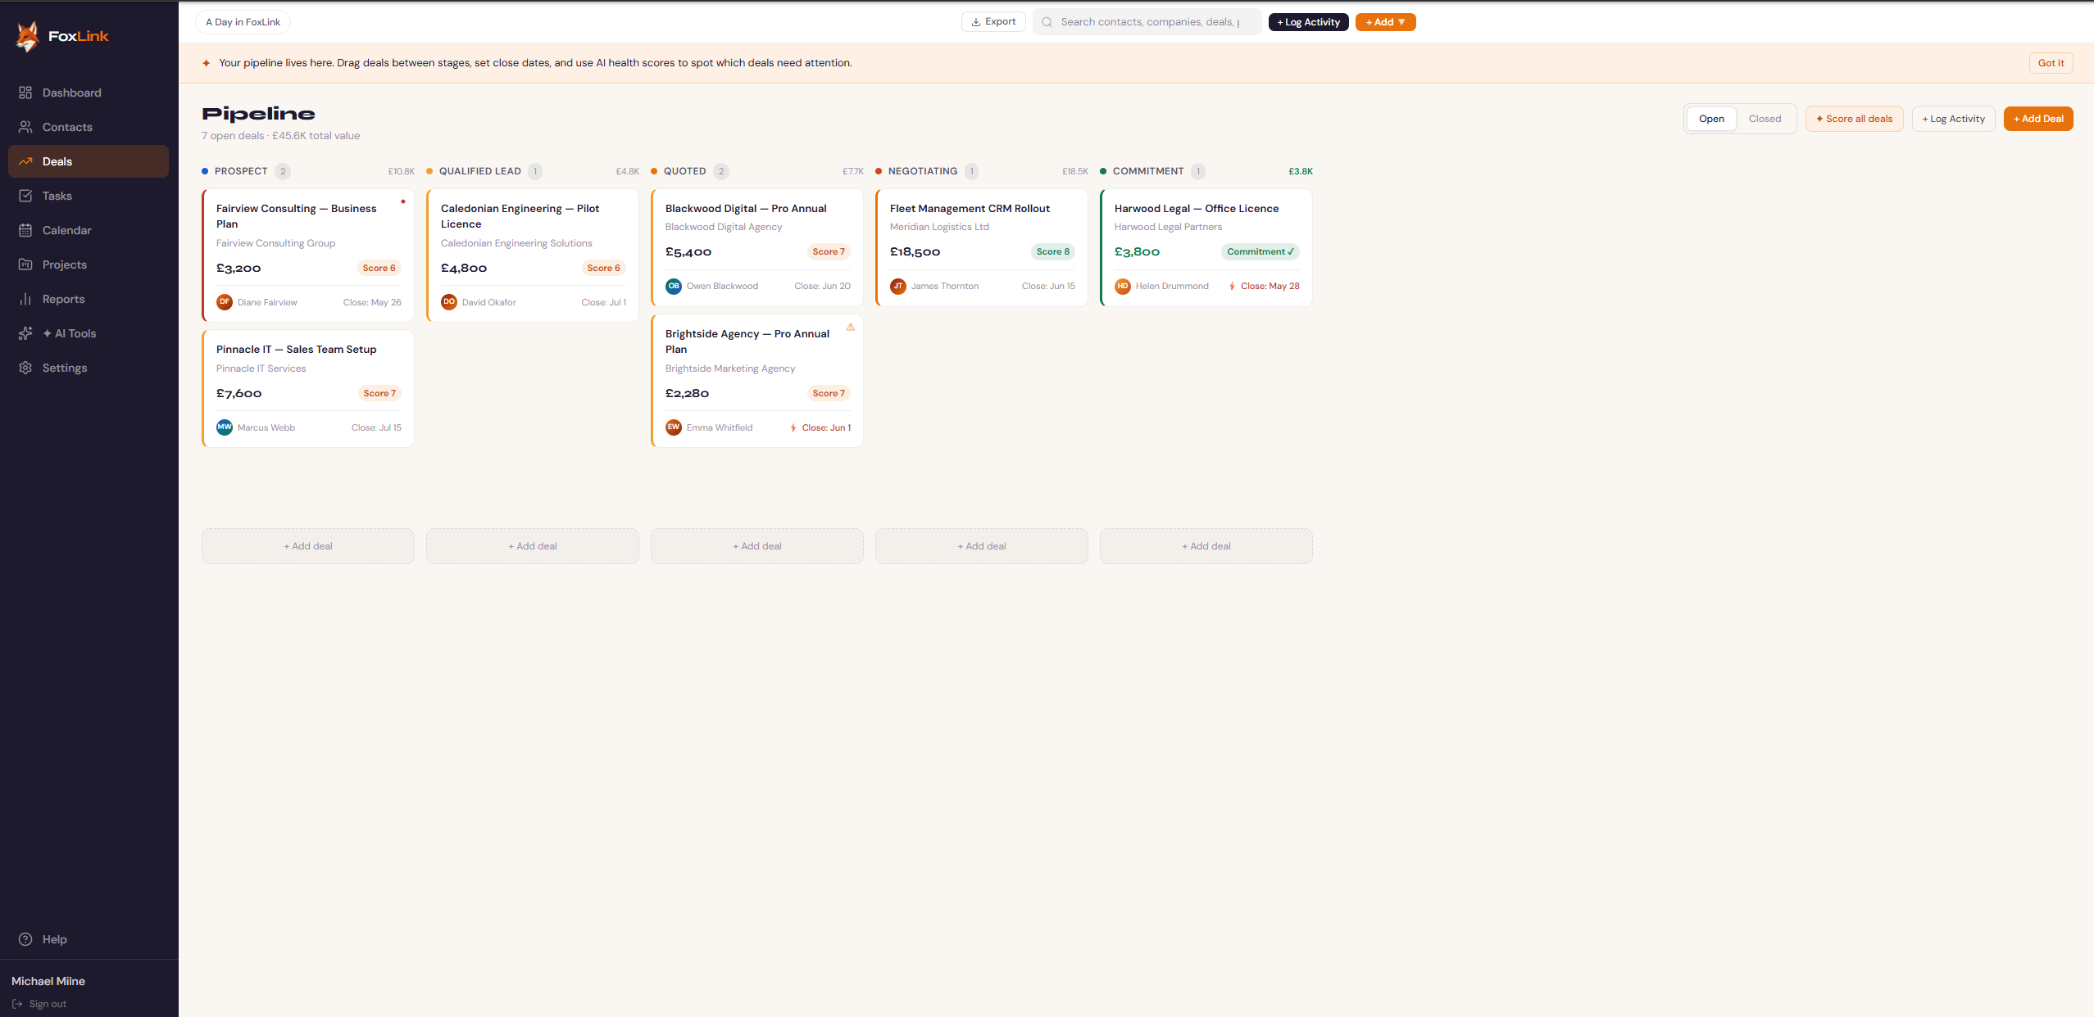The height and width of the screenshot is (1017, 2094).
Task: Add deal to the Qualified Lead column
Action: point(533,546)
